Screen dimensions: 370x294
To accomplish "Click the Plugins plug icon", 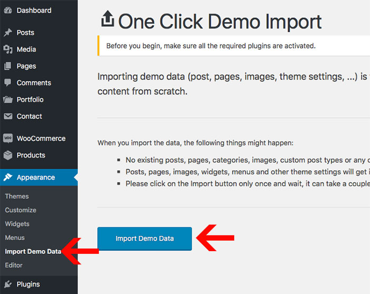I will point(8,284).
